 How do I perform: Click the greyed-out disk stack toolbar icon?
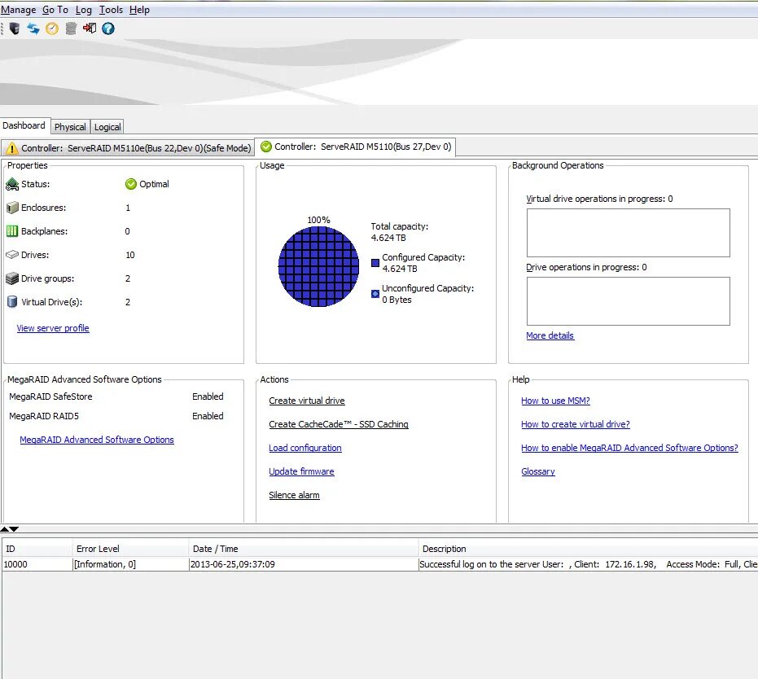[x=71, y=29]
